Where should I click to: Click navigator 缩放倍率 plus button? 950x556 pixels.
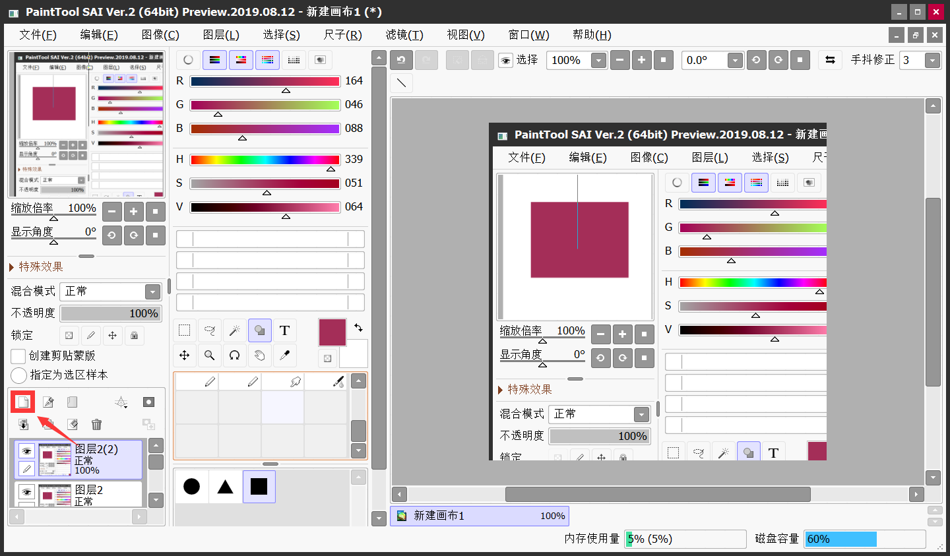pos(133,212)
